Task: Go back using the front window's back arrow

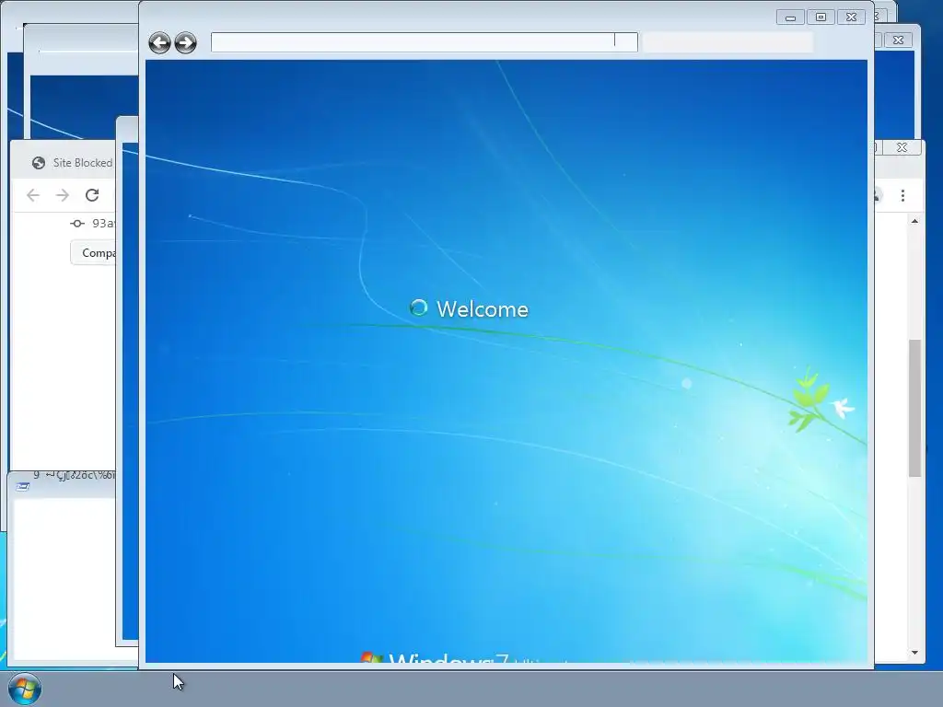Action: point(159,42)
